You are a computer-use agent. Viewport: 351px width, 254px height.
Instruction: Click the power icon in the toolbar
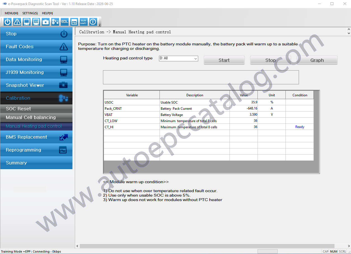pos(8,22)
